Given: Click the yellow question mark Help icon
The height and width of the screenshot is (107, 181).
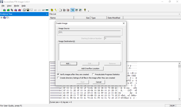Looking at the screenshot, I should pyautogui.click(x=85, y=10).
